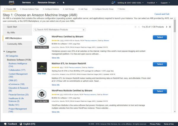Open More info for Matillion ETL
Image resolution: width=178 pixels, height=126 pixels.
point(56,85)
